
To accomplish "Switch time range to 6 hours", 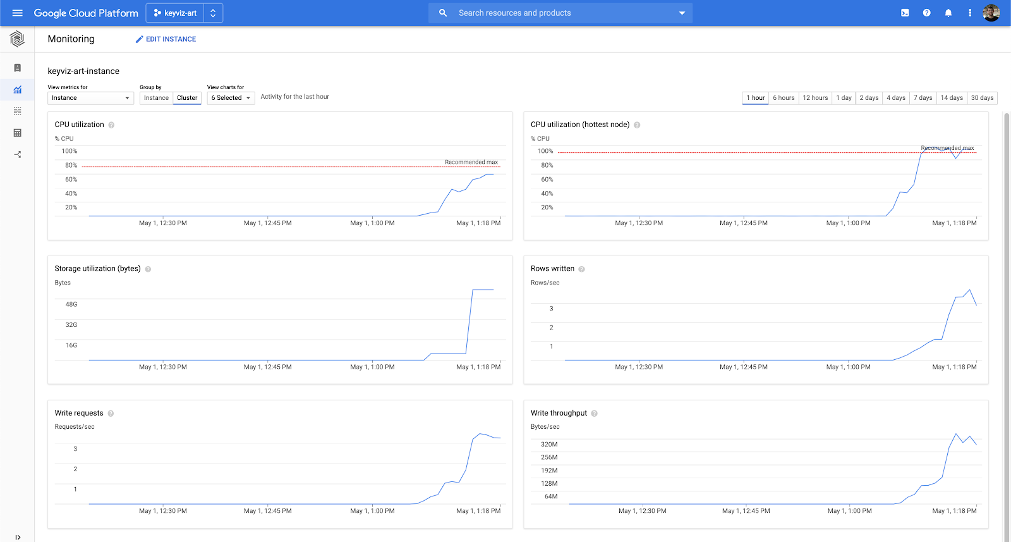I will point(784,98).
